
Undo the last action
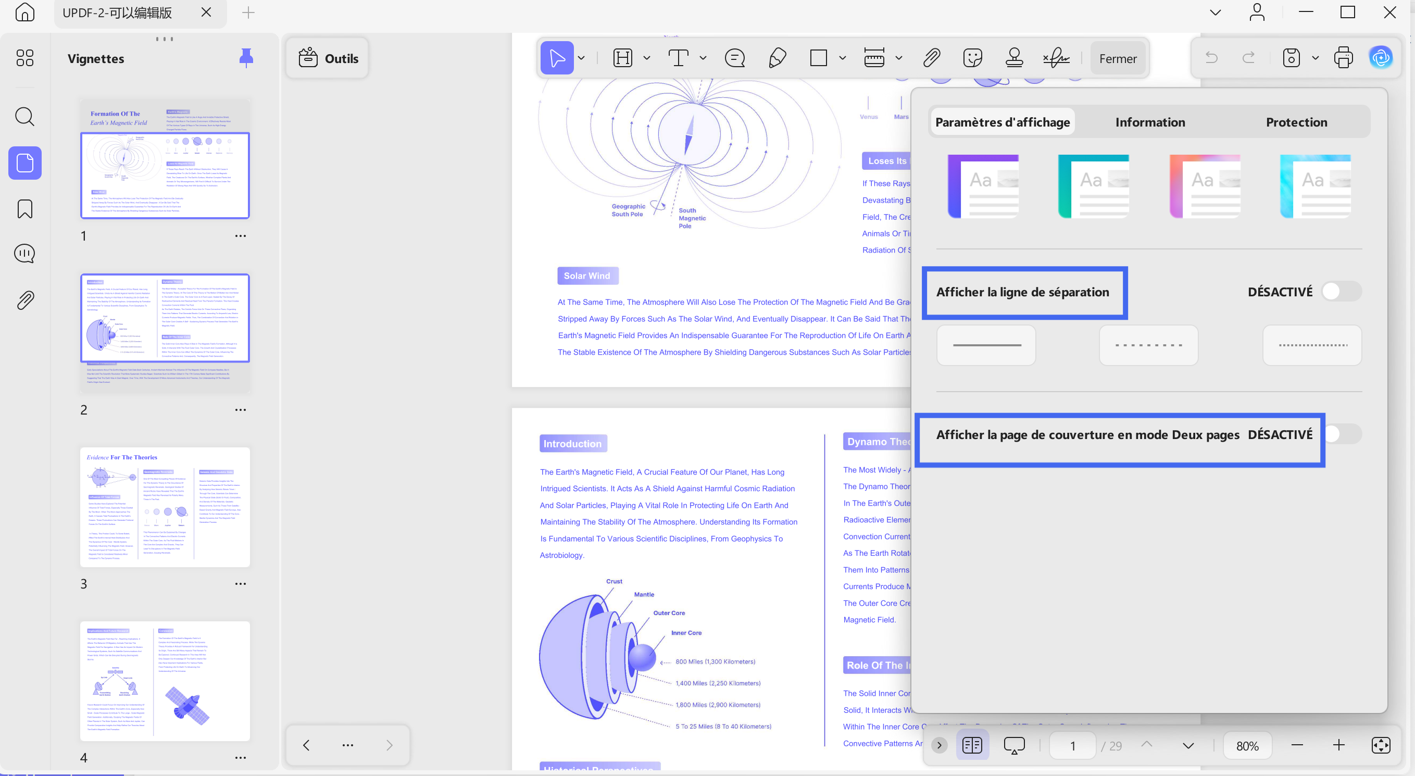[1211, 58]
